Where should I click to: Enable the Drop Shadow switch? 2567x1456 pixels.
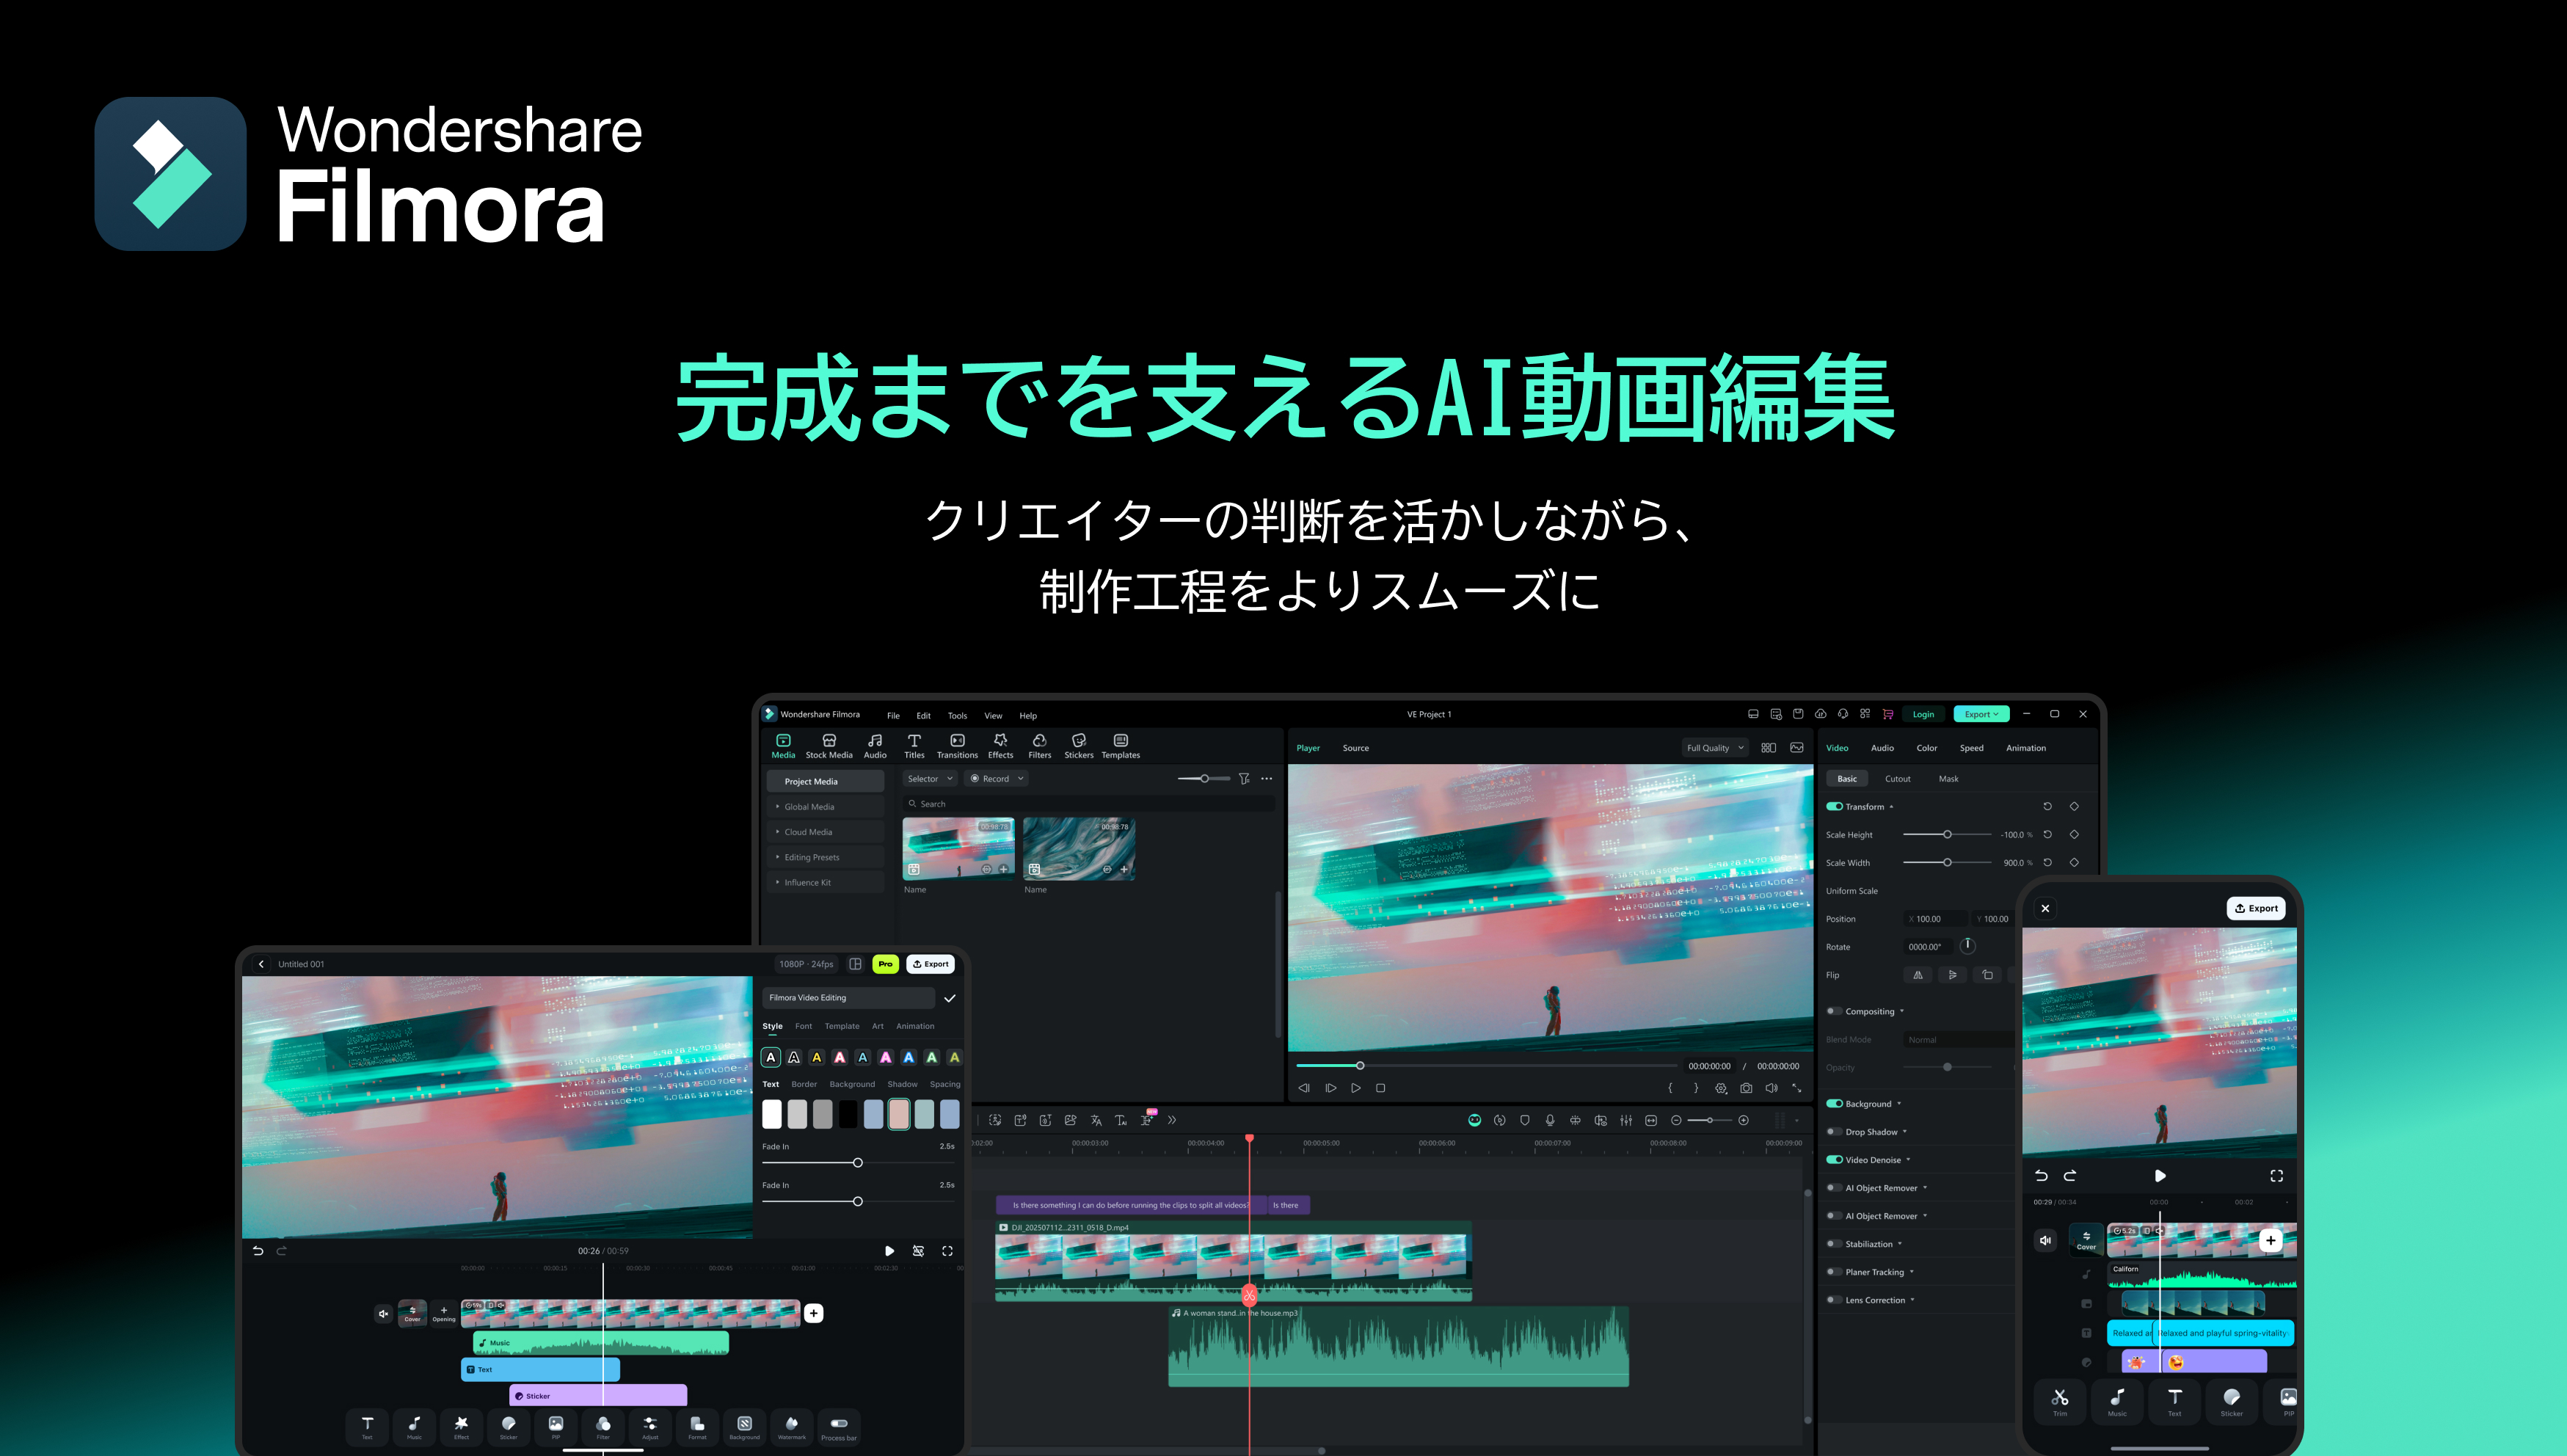1834,1132
